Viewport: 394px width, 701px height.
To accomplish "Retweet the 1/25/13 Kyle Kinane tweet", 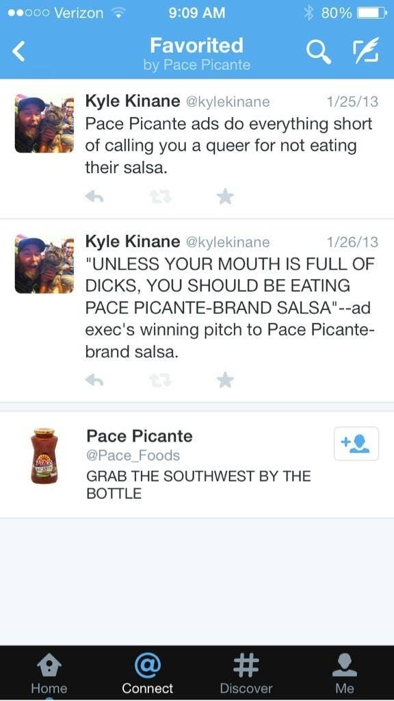I will (x=159, y=196).
